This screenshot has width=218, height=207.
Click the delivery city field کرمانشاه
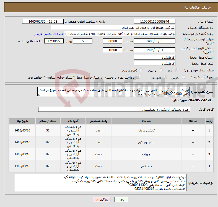tap(154, 63)
